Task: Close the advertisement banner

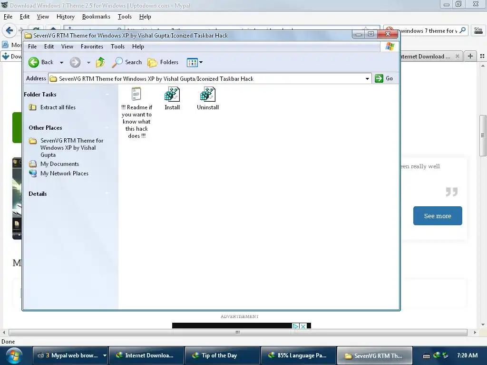Action: click(x=303, y=326)
